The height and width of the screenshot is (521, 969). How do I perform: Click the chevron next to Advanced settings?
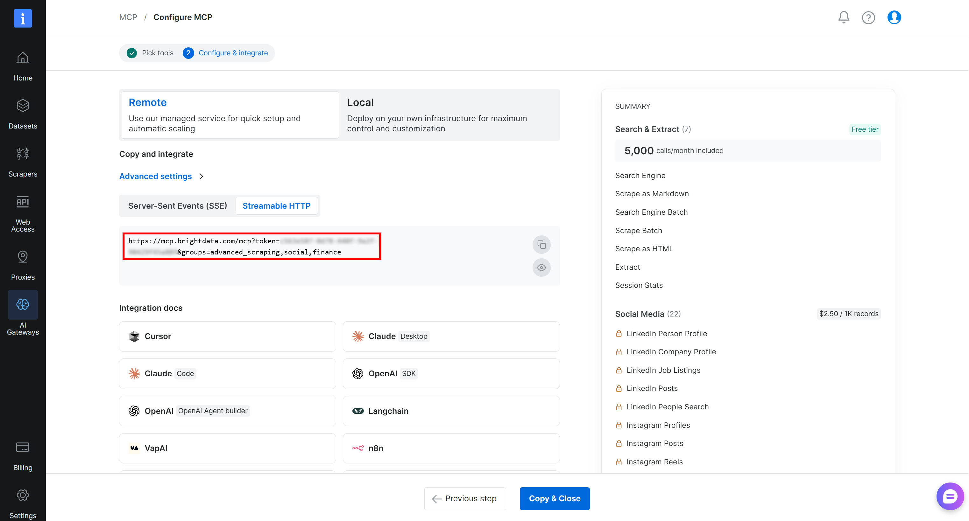[x=201, y=176]
